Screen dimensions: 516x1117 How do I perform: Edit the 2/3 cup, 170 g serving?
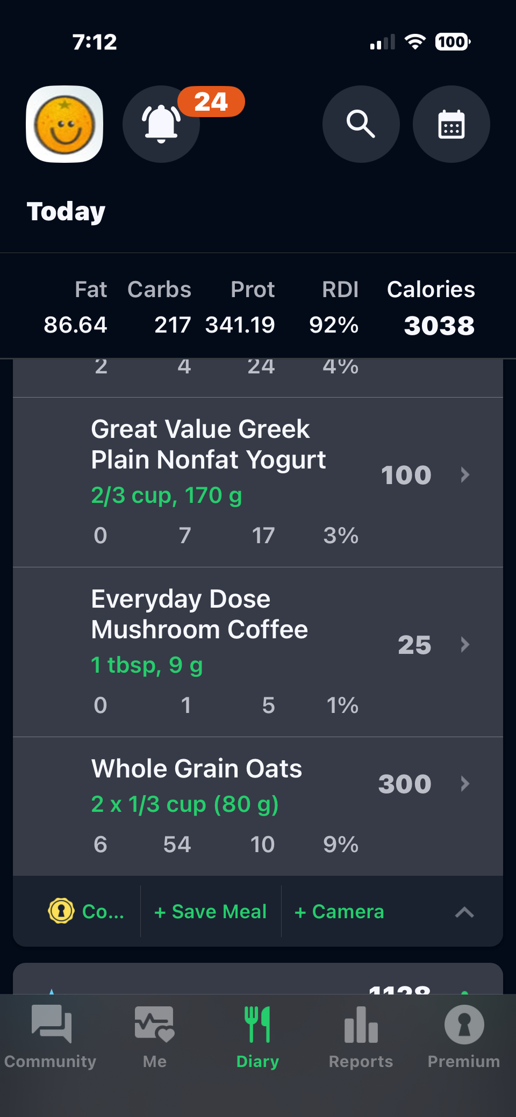coord(167,495)
